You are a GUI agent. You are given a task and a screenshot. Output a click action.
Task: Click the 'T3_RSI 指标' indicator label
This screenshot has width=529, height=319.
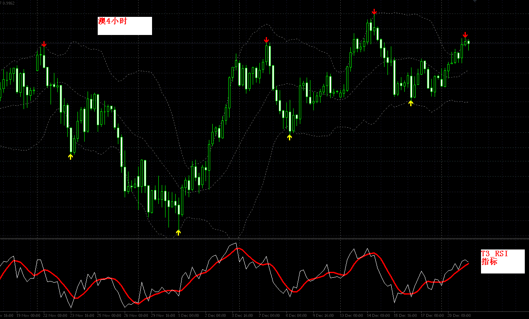pos(494,257)
